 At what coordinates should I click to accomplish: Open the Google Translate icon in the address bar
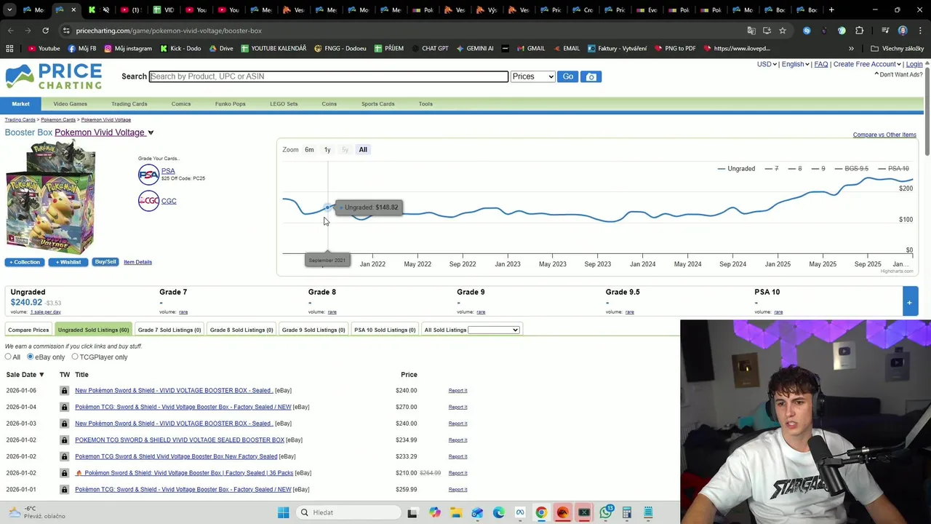pyautogui.click(x=751, y=31)
